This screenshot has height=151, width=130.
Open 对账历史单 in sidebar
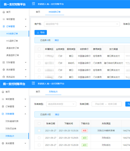[x=11, y=129]
